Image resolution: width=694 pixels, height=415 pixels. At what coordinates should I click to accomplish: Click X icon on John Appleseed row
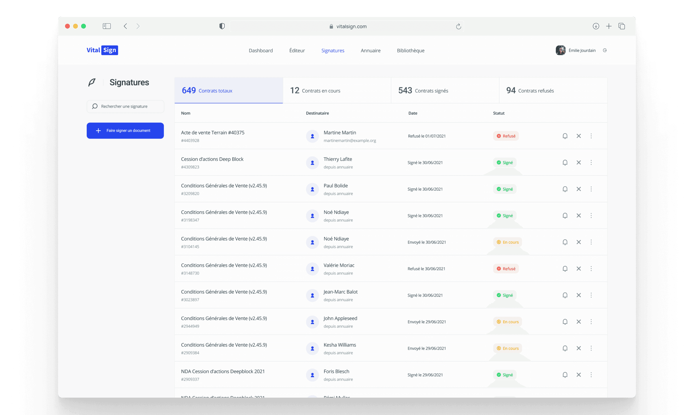pyautogui.click(x=579, y=322)
